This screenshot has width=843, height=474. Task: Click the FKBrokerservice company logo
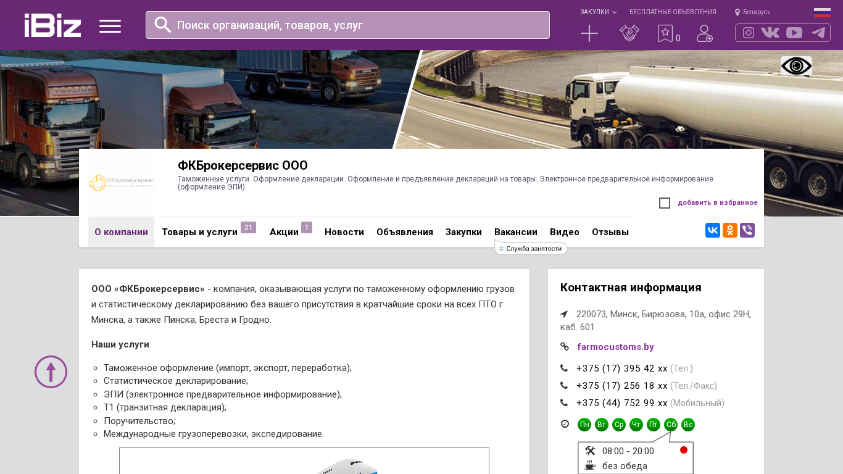[122, 182]
